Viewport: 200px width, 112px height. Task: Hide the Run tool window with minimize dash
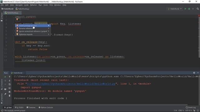[198, 73]
